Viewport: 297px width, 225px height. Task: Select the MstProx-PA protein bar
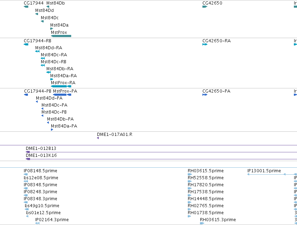pos(62,95)
